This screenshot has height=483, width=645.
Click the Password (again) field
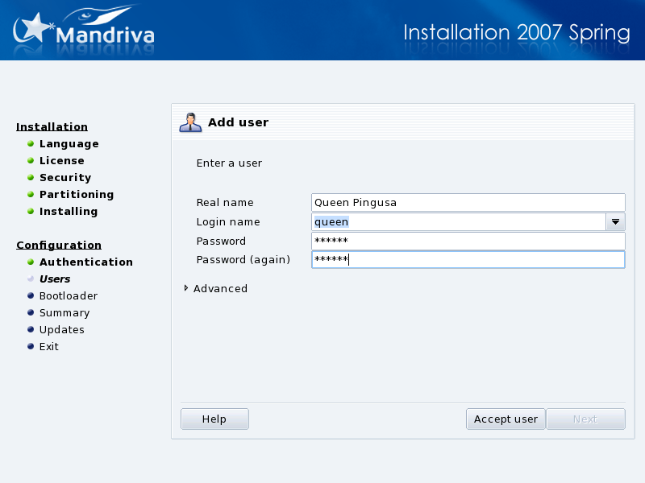(468, 260)
